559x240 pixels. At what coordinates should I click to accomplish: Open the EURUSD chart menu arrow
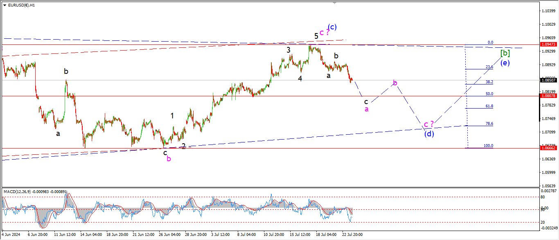tap(5, 5)
